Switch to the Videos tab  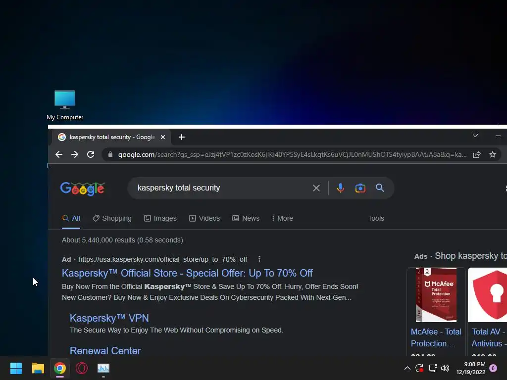click(204, 218)
